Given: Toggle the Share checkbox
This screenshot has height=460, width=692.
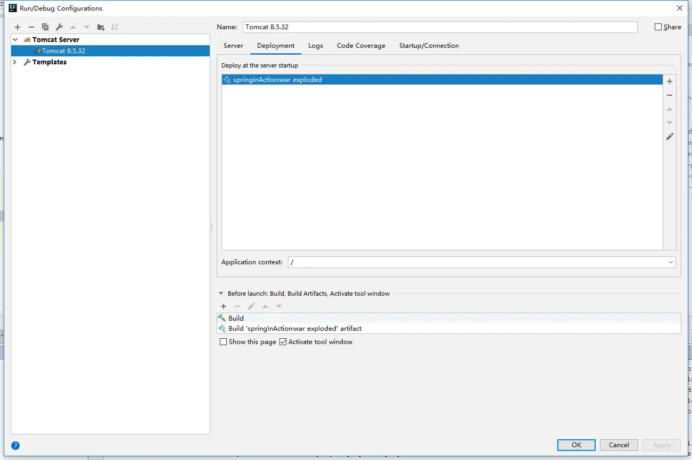Looking at the screenshot, I should pyautogui.click(x=658, y=27).
